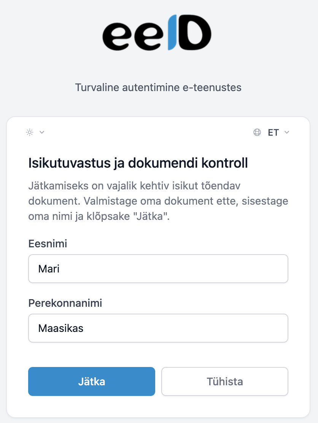
Task: Click the eeID logo
Action: pyautogui.click(x=157, y=33)
